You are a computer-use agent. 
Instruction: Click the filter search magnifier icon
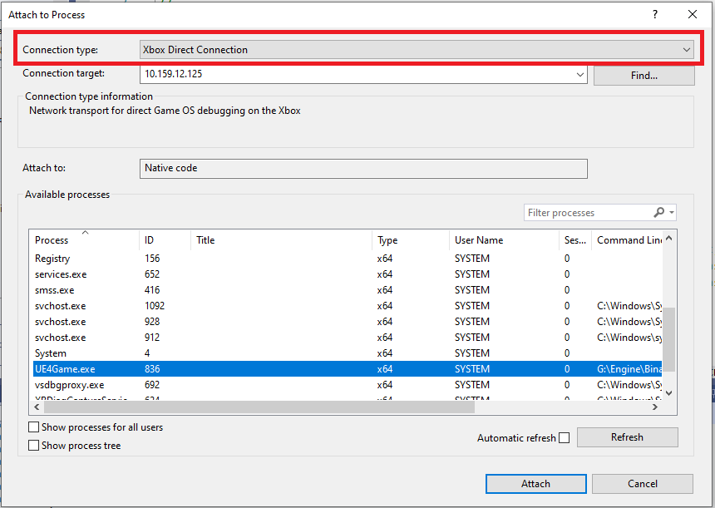coord(659,212)
